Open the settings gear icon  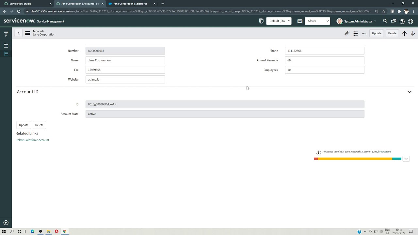tap(410, 21)
